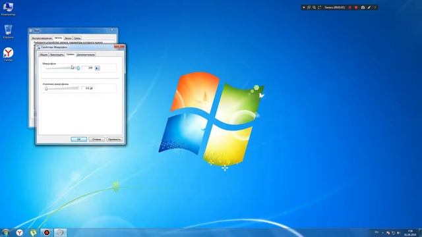Switch to Воспроизведение tab in Звук window
422x237 pixels.
(x=42, y=38)
